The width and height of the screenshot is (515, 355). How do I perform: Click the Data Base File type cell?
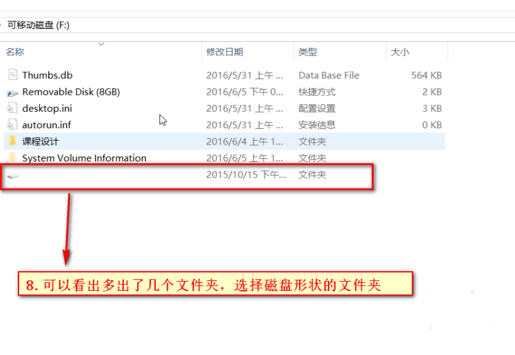tap(329, 75)
